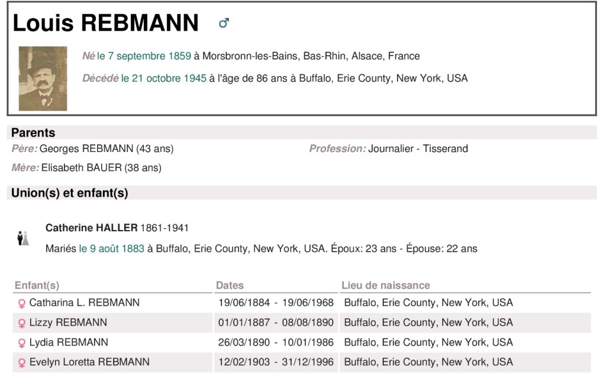Open spouse Catherine HALLER's profile
606x389 pixels.
point(91,228)
